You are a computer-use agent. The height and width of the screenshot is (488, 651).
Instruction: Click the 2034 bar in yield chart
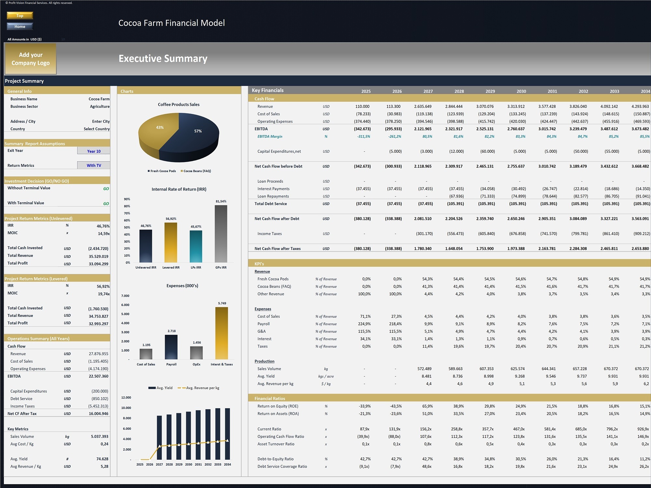(x=228, y=434)
